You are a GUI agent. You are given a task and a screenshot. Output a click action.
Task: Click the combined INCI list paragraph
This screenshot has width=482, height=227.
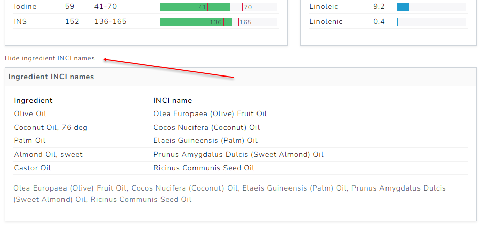(229, 194)
